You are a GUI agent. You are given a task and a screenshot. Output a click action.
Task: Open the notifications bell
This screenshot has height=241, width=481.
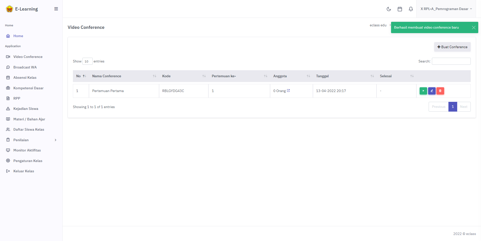tap(411, 9)
